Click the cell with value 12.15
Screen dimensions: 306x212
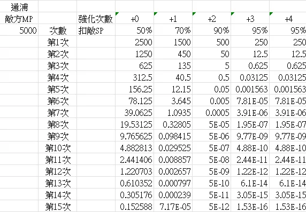click(173, 89)
